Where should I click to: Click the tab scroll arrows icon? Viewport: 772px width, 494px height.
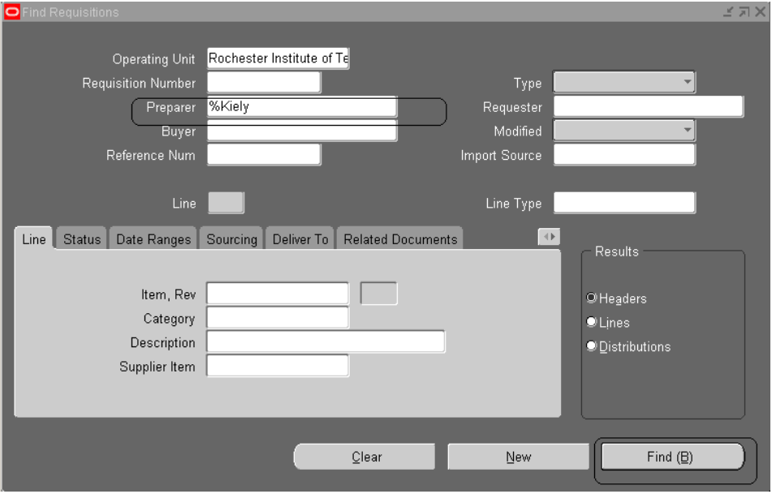point(549,237)
